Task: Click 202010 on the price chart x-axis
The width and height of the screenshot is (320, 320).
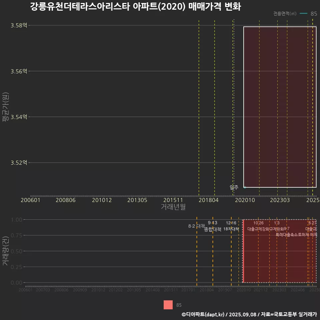Action: point(245,200)
